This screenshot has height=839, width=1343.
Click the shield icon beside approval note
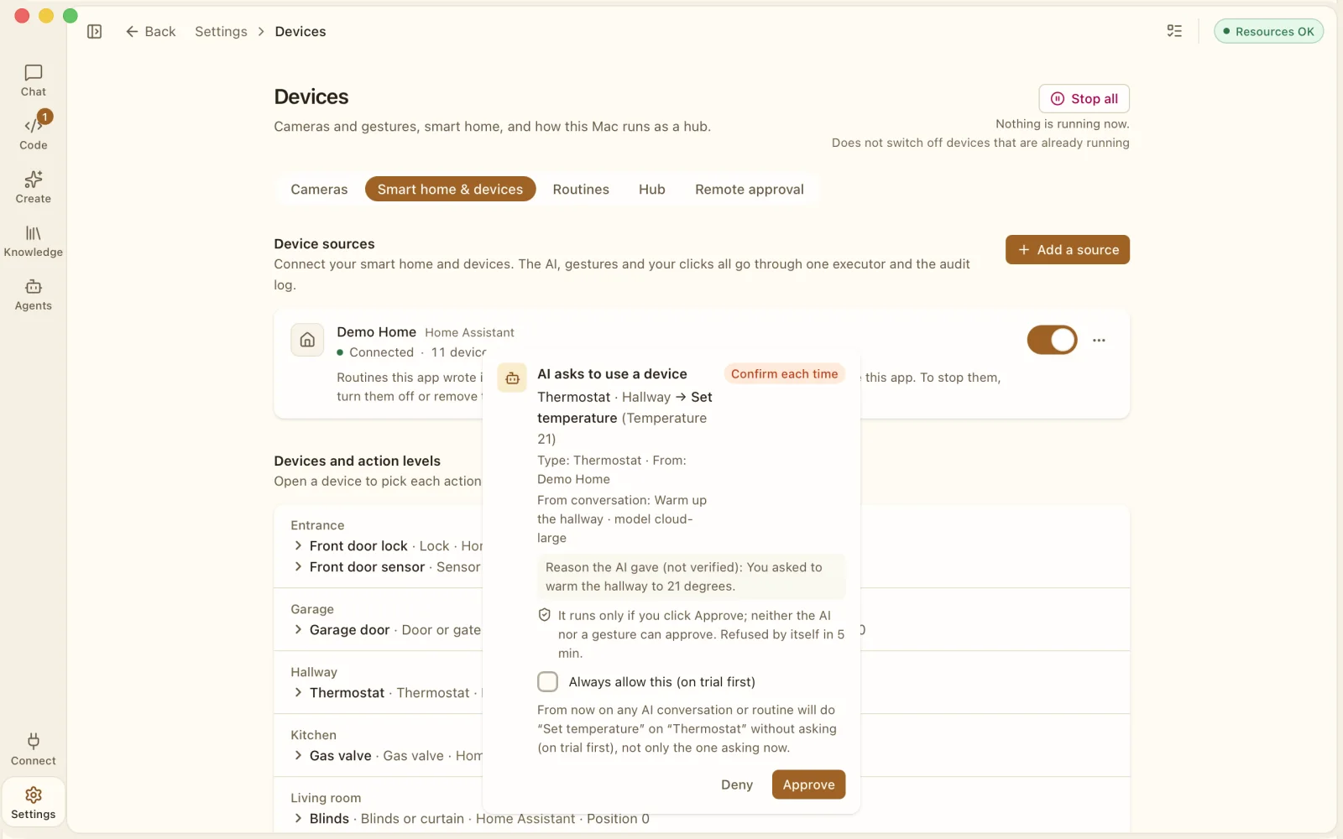545,615
